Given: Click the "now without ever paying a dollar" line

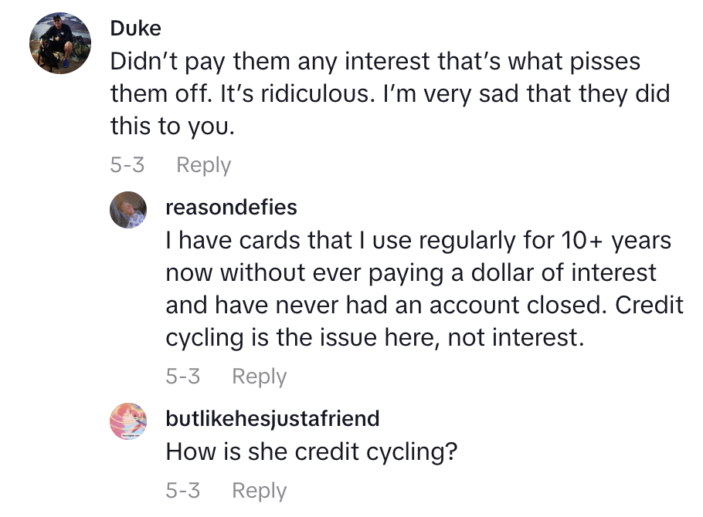Looking at the screenshot, I should [x=411, y=273].
